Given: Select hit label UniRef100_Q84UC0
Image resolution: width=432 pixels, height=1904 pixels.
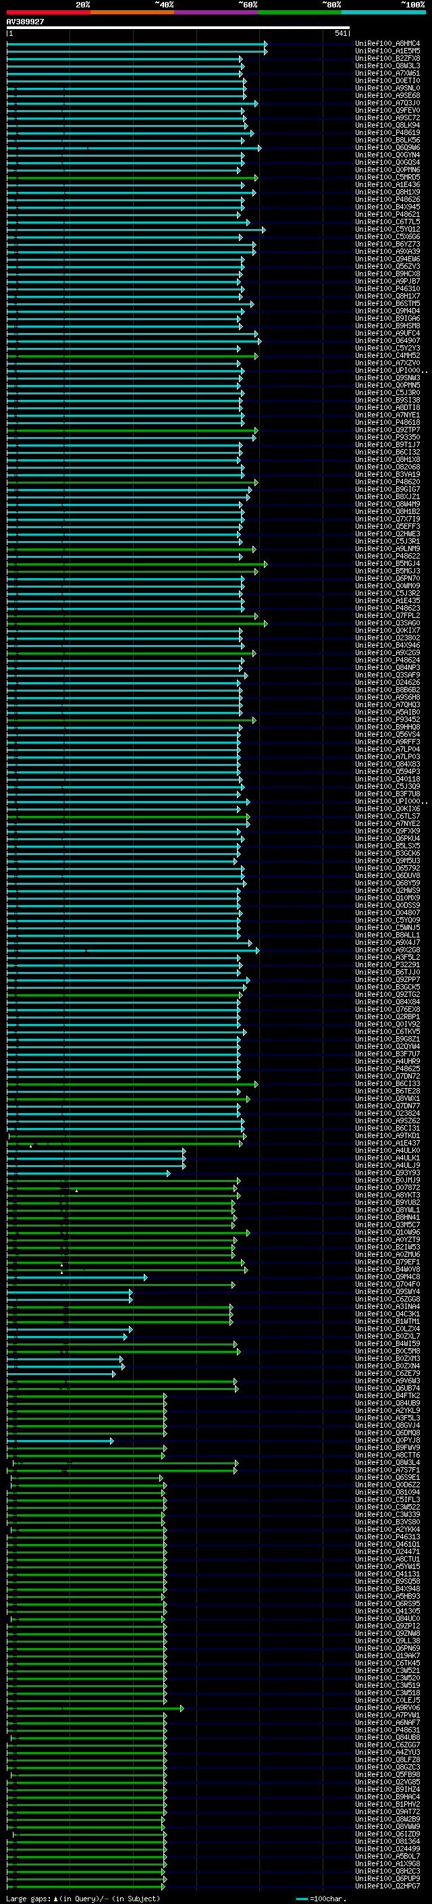Looking at the screenshot, I should tap(387, 1618).
